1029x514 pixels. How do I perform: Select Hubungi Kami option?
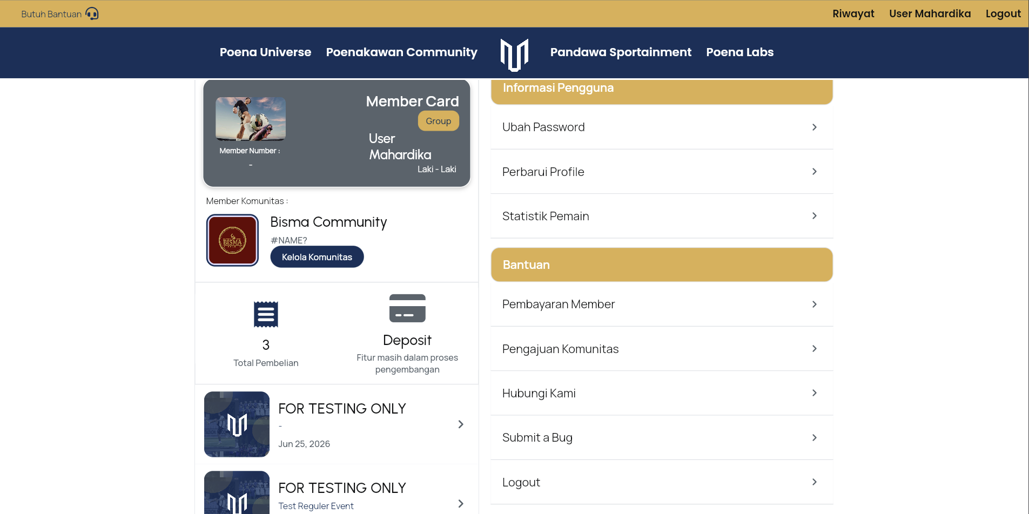(x=662, y=393)
